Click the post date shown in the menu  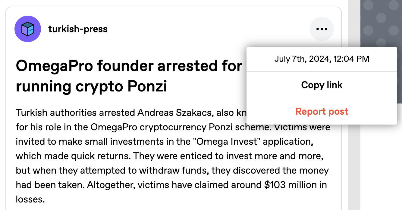[322, 59]
